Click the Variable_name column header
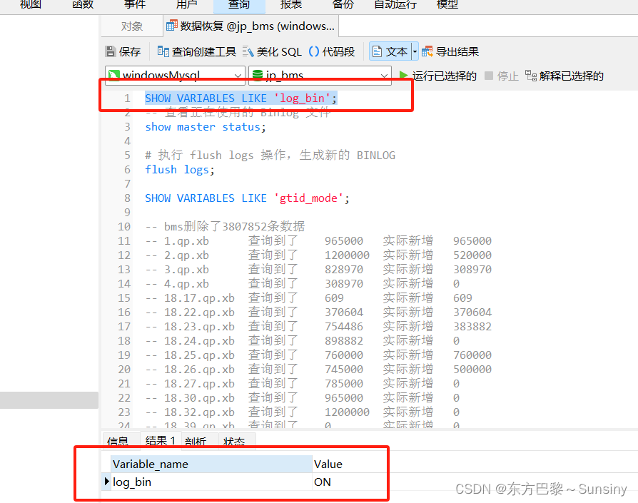The image size is (638, 503). [211, 464]
